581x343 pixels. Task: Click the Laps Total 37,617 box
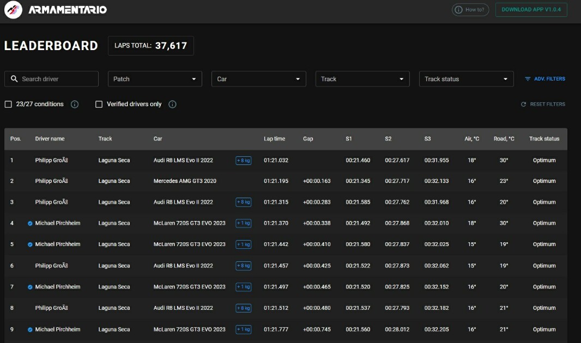pos(151,46)
